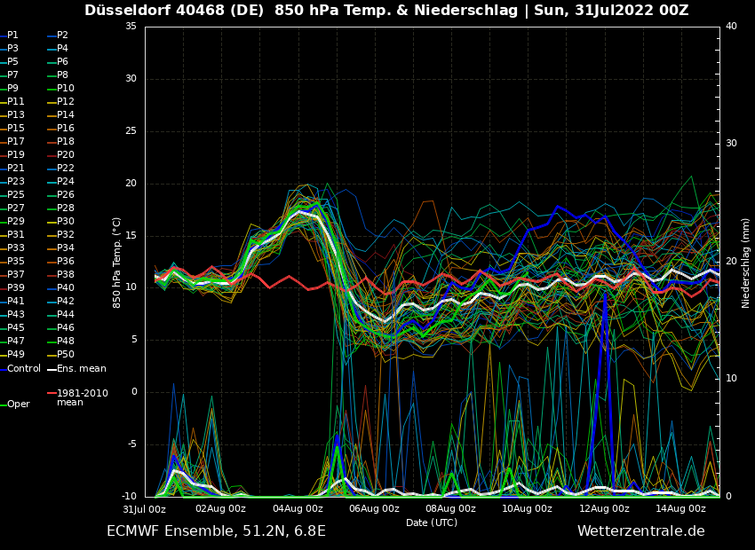Click the Niederschlag (mm) right axis label
Image resolution: width=755 pixels, height=550 pixels.
[746, 263]
